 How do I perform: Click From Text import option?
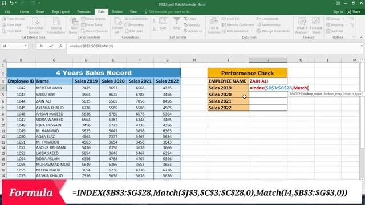pos(11,31)
